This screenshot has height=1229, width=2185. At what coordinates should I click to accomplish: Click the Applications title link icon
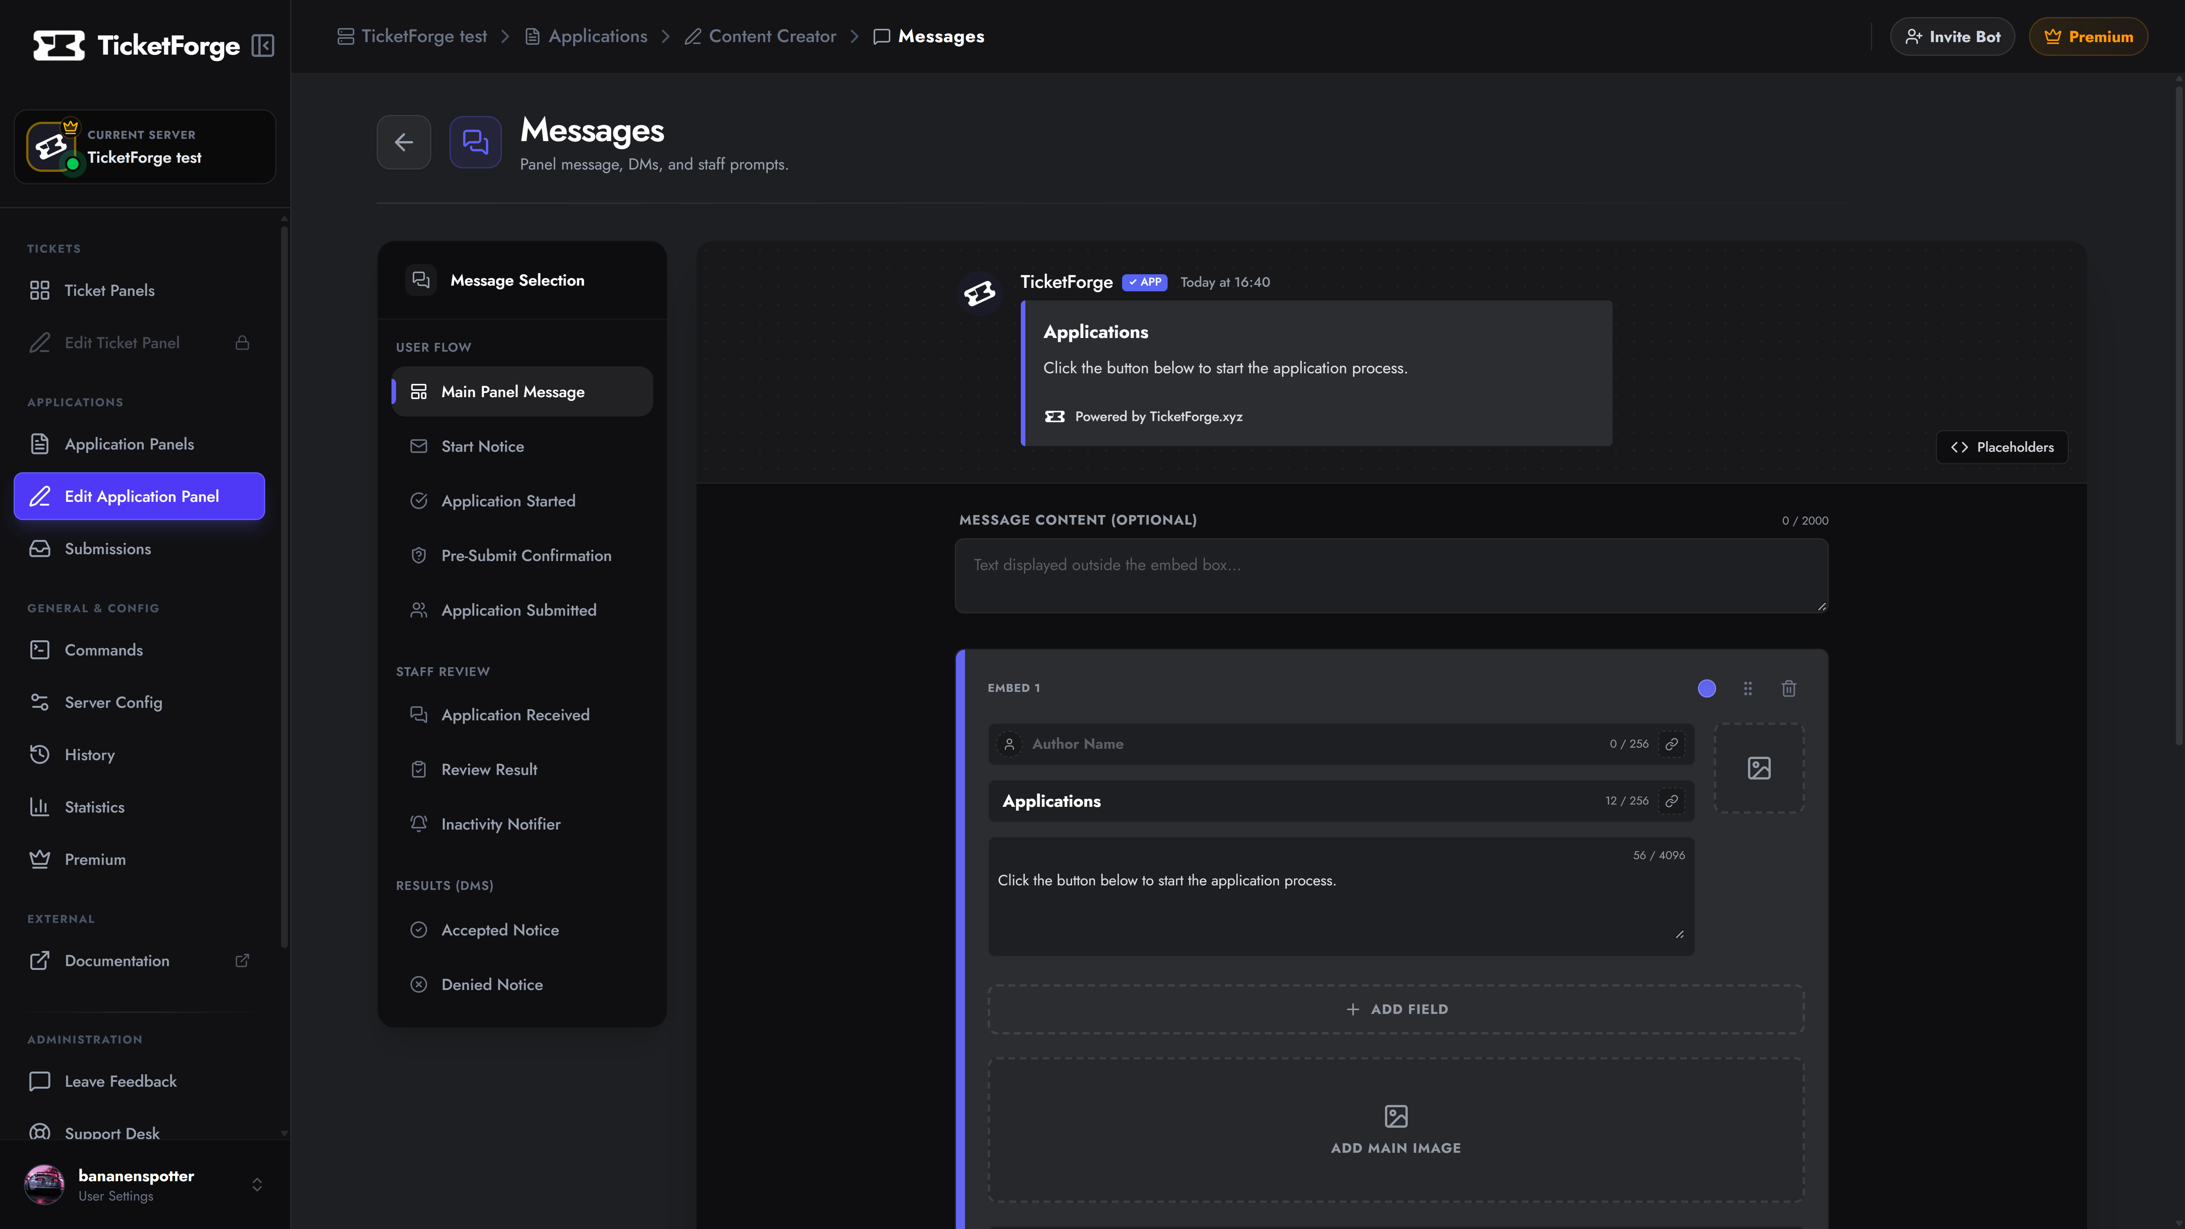(1672, 801)
